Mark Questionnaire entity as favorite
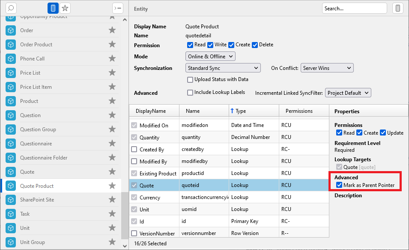 click(112, 144)
